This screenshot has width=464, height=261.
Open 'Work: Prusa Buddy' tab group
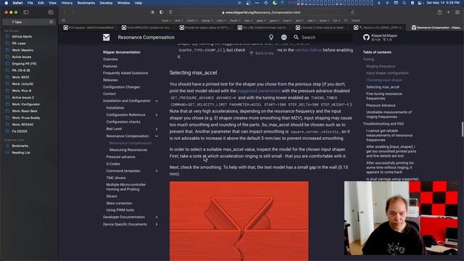coord(26,117)
